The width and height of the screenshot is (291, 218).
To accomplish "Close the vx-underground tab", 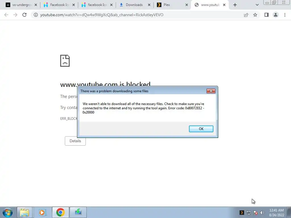I will [x=36, y=5].
